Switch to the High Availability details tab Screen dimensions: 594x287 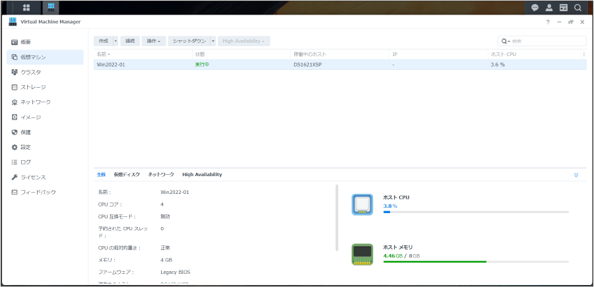(x=202, y=175)
